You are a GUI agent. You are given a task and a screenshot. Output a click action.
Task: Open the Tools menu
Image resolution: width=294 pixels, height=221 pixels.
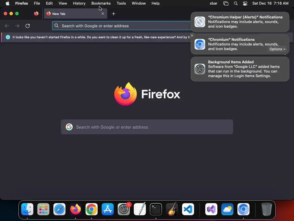click(x=121, y=3)
